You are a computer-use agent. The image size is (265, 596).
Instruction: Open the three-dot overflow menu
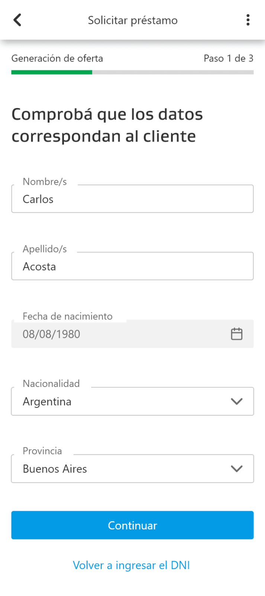click(x=248, y=20)
